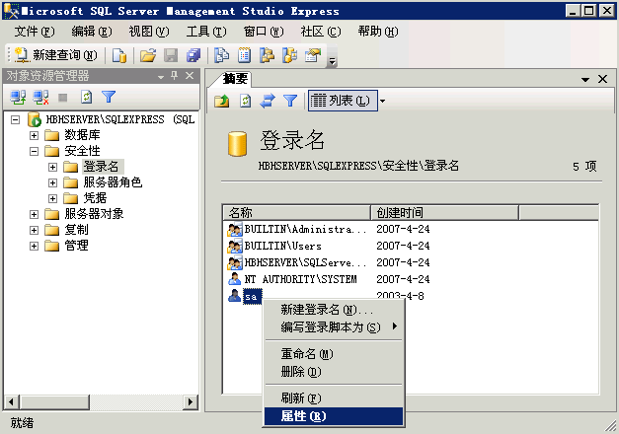Sort by the 创建时间 column header
The height and width of the screenshot is (434, 619).
[x=444, y=213]
